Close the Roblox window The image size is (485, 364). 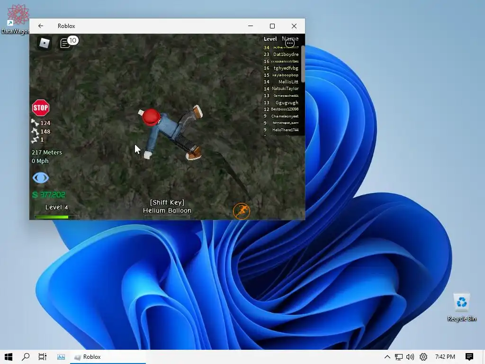294,26
